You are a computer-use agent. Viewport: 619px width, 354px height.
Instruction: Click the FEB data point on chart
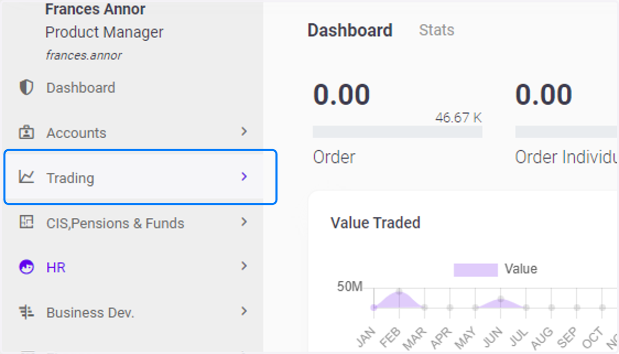399,292
